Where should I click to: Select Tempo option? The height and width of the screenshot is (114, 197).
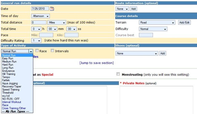pos(17,77)
